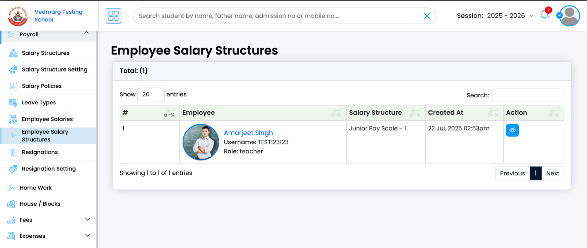The image size is (587, 248).
Task: Select the Salary Structures sidebar icon
Action: click(12, 53)
